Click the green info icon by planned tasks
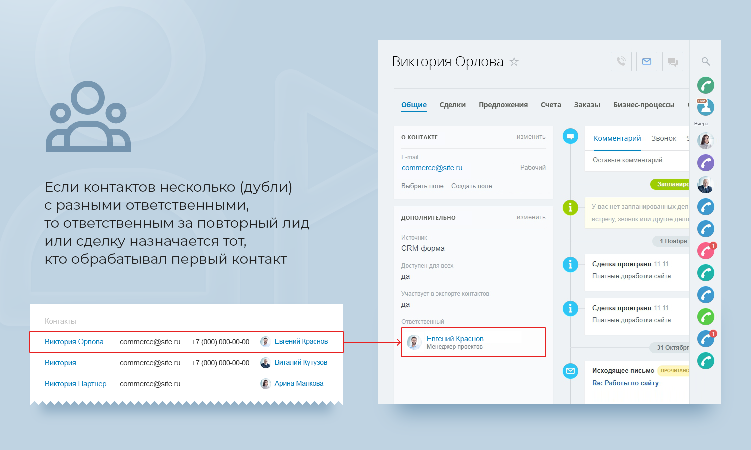 point(570,207)
